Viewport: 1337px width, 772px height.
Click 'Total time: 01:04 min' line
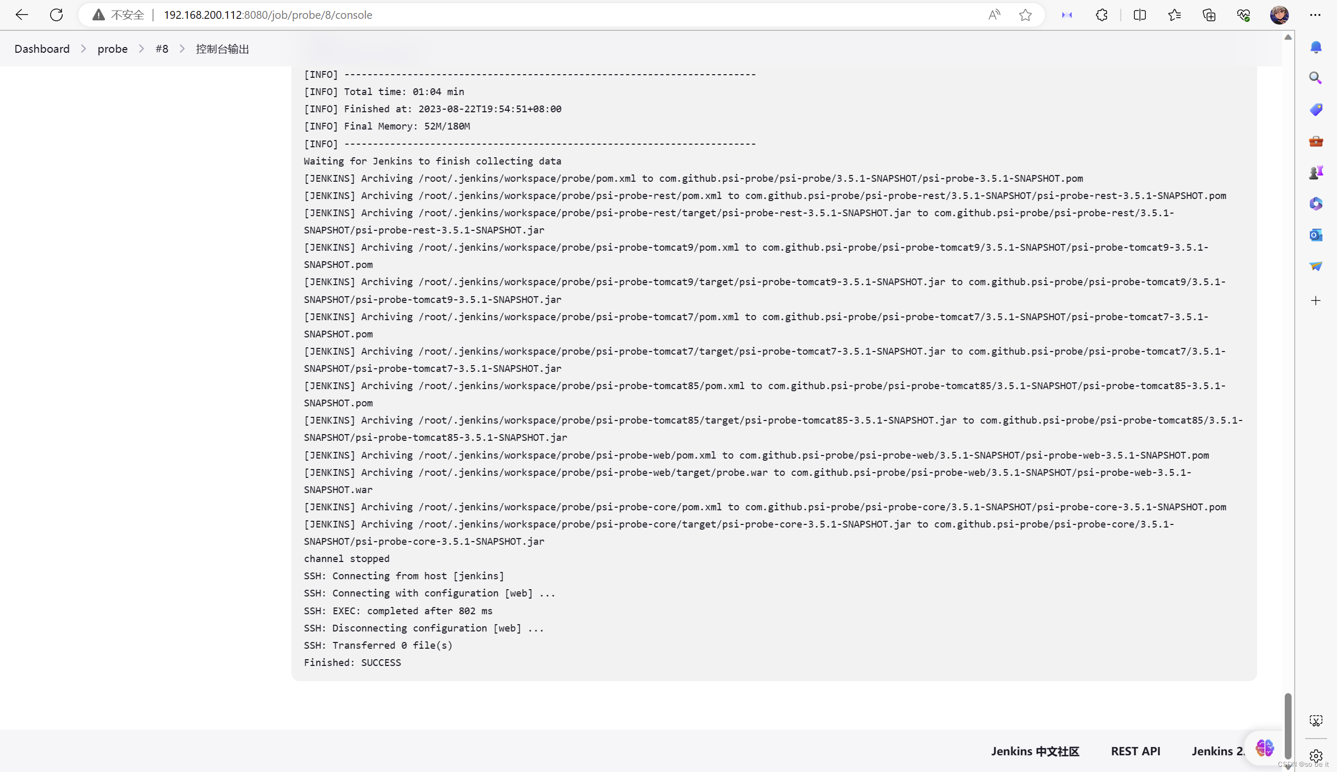pos(384,92)
